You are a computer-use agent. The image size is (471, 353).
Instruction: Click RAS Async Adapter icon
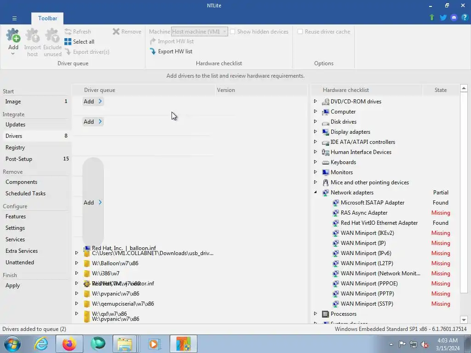[x=335, y=213]
